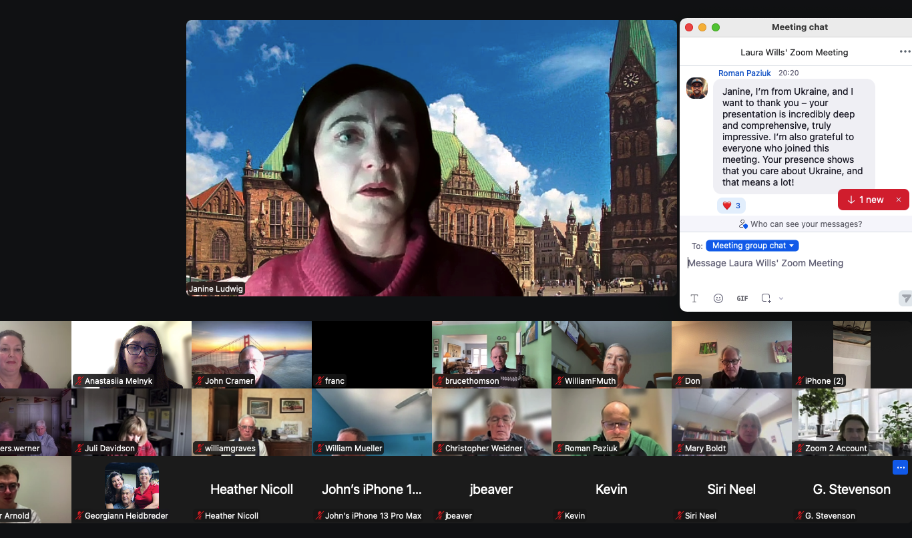Select jbeaver's participant tile
Screen dimensions: 912x538
click(x=491, y=489)
